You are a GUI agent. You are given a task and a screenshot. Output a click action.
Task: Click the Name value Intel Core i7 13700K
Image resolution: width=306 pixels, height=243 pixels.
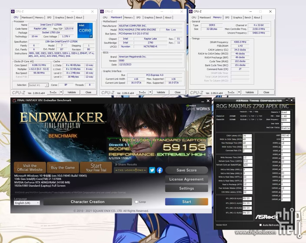click(x=51, y=25)
